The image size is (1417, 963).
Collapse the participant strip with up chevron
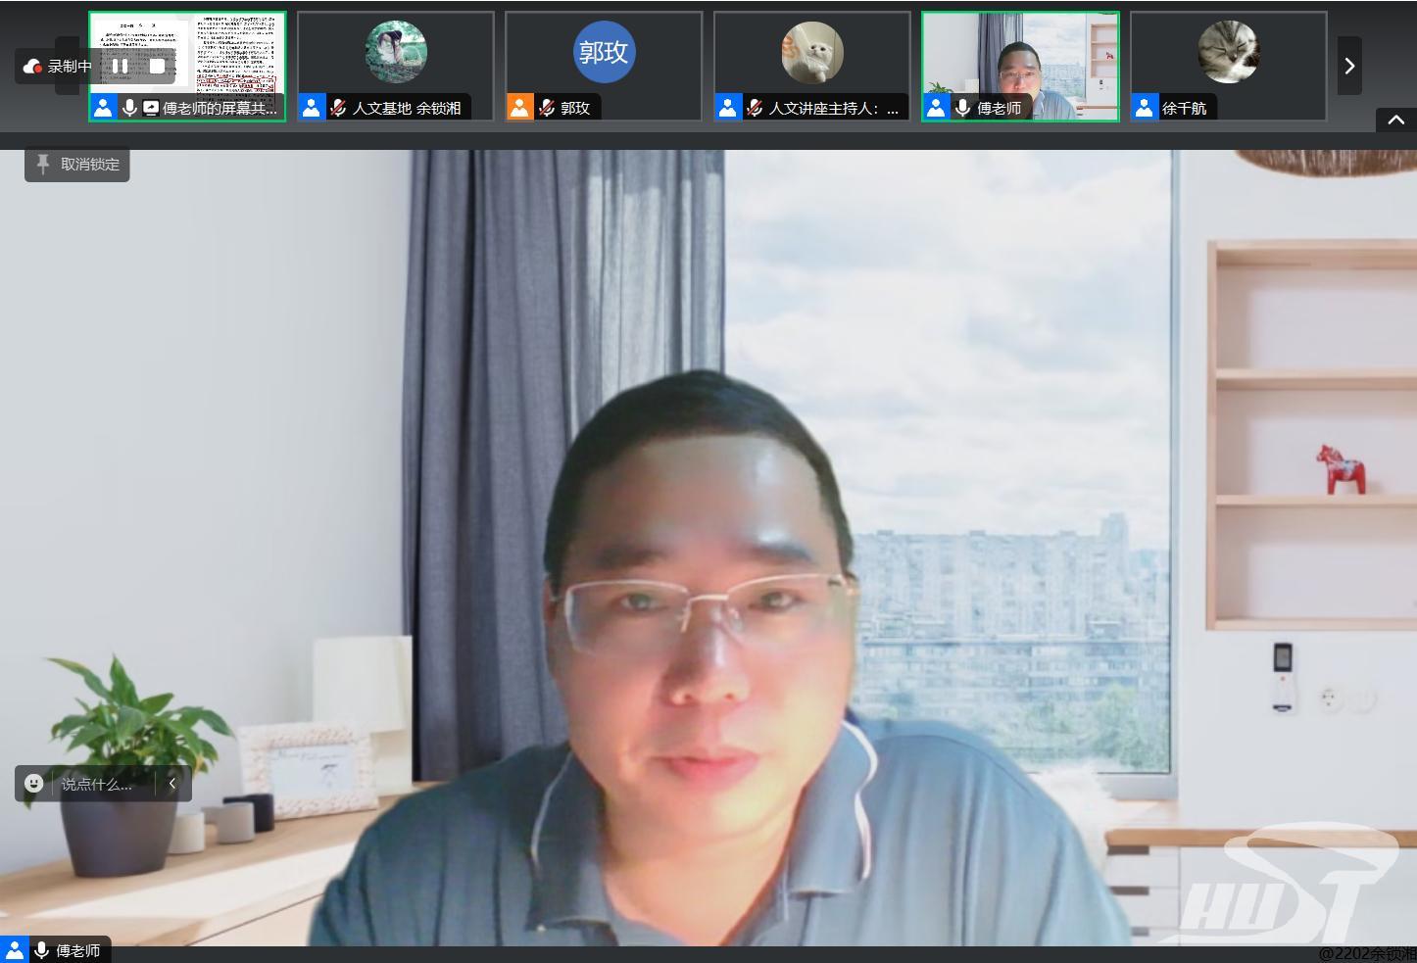coord(1396,120)
